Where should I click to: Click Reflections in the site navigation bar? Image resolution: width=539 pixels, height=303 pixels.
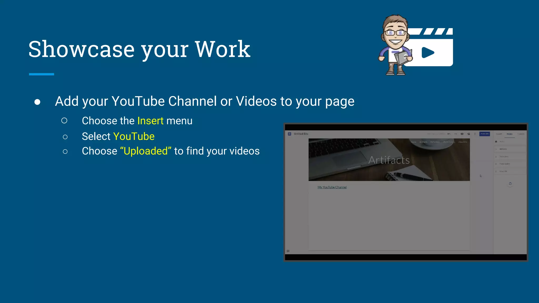point(435,142)
